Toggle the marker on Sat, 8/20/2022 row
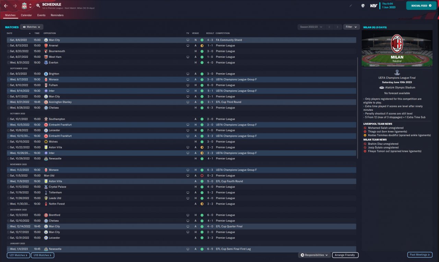The height and width of the screenshot is (262, 439). tap(9, 51)
